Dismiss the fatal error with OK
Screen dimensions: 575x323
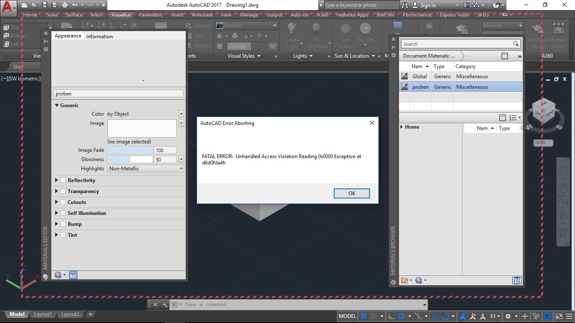[352, 193]
